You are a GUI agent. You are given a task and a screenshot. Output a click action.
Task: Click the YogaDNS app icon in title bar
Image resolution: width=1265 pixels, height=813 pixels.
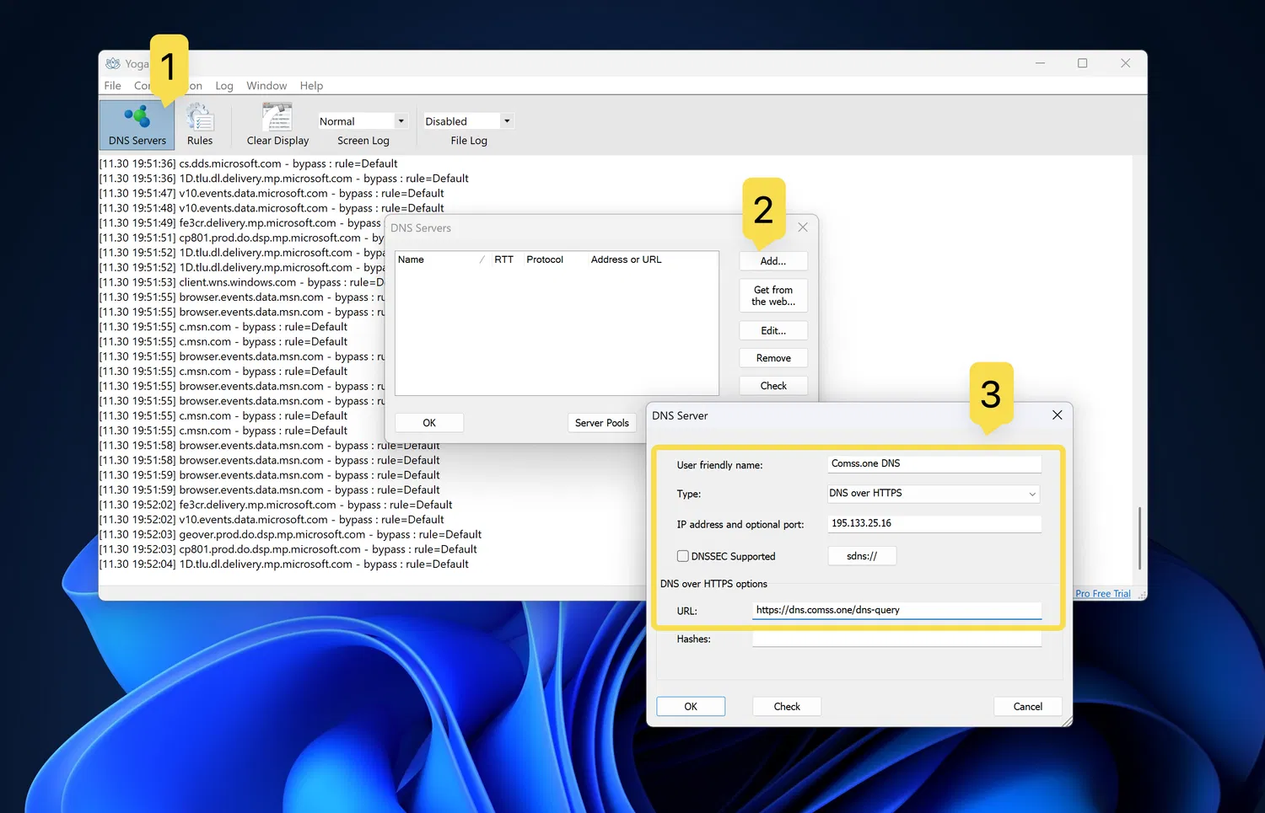(113, 63)
